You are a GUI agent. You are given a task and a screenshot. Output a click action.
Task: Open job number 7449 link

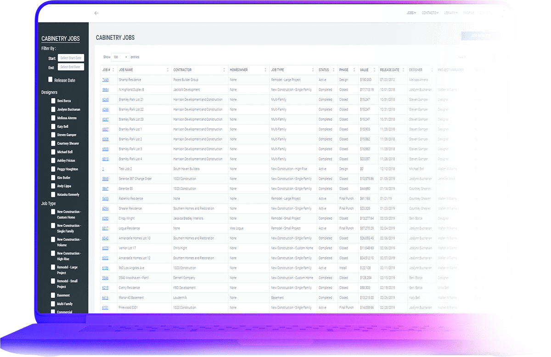(105, 80)
